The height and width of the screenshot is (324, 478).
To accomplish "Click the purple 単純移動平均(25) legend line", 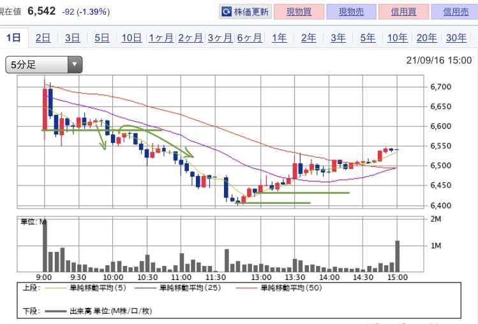I will tap(145, 288).
